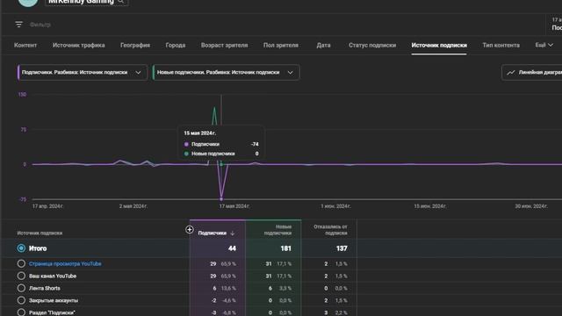Click the 2 мая 2024 г. axis label
562x316 pixels.
point(133,206)
